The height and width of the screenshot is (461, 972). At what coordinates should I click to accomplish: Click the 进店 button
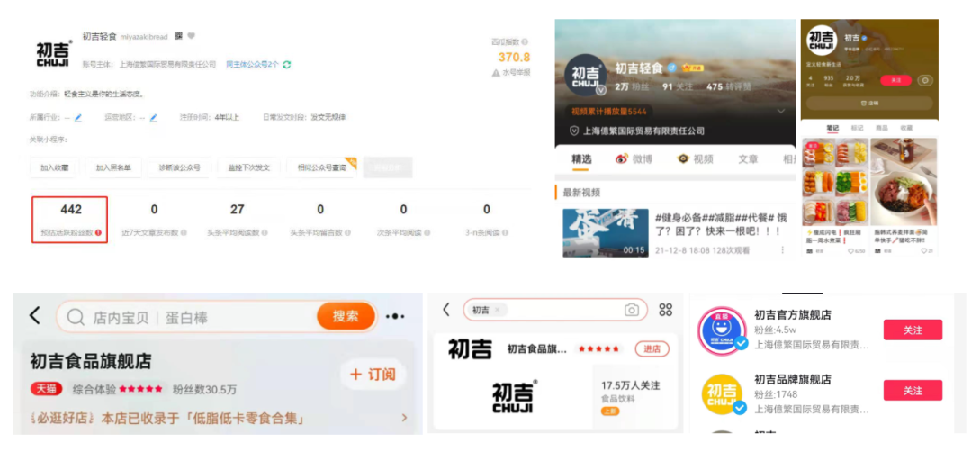(x=652, y=349)
